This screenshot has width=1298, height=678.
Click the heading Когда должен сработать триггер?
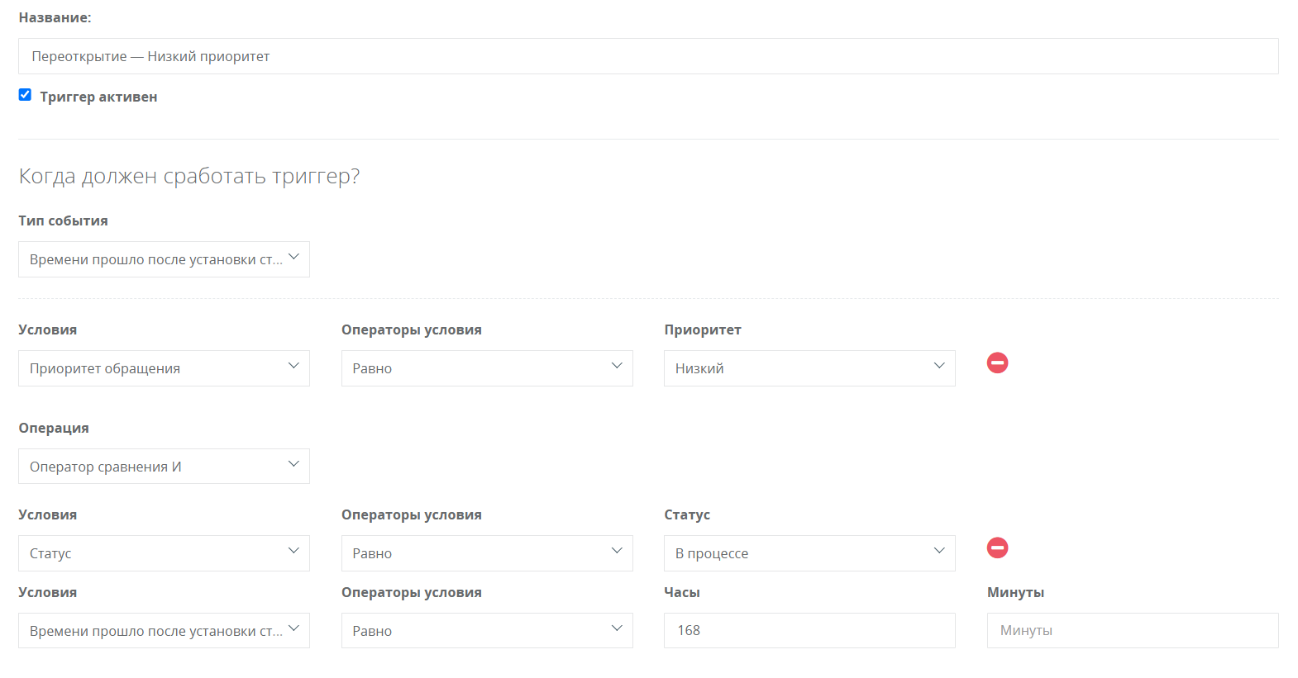pyautogui.click(x=189, y=176)
